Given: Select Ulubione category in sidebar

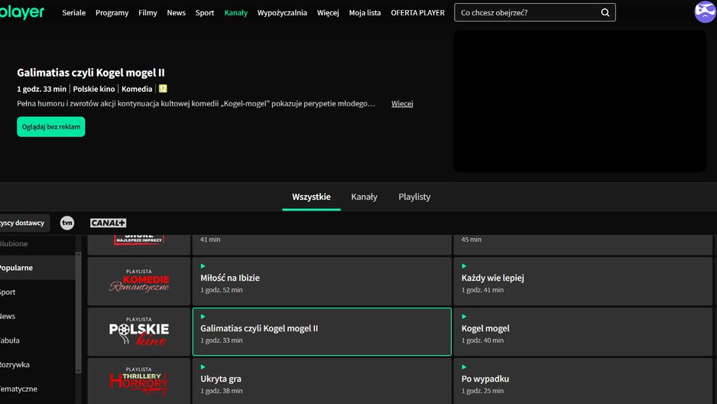Looking at the screenshot, I should point(37,244).
